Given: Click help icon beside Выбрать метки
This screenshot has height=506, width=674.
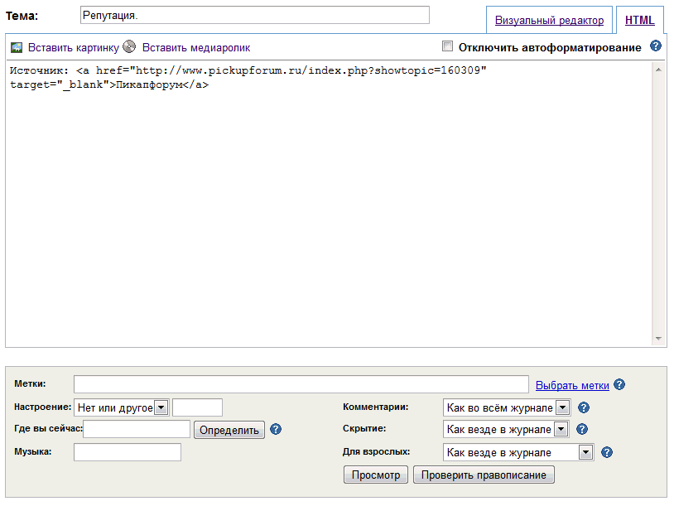Looking at the screenshot, I should coord(619,385).
